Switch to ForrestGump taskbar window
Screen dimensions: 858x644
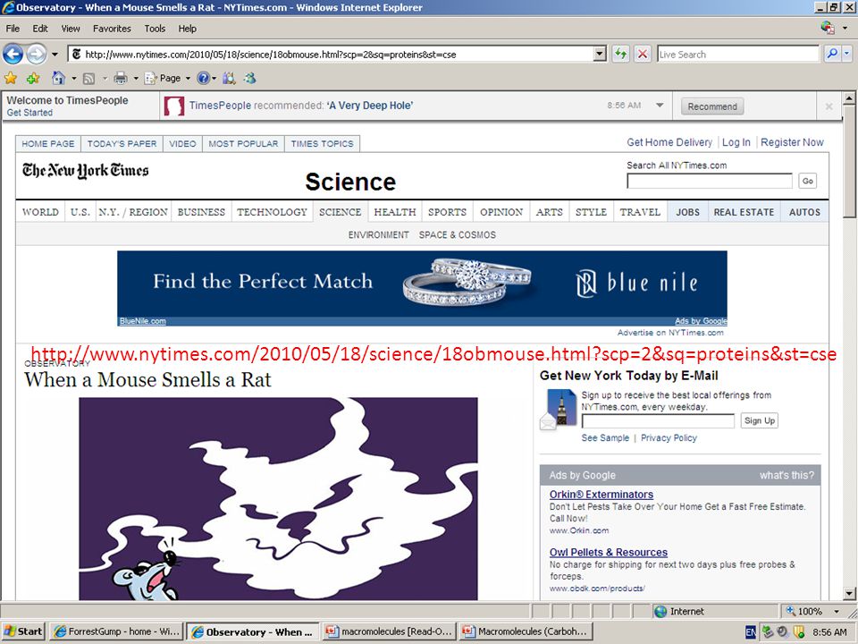(x=117, y=631)
